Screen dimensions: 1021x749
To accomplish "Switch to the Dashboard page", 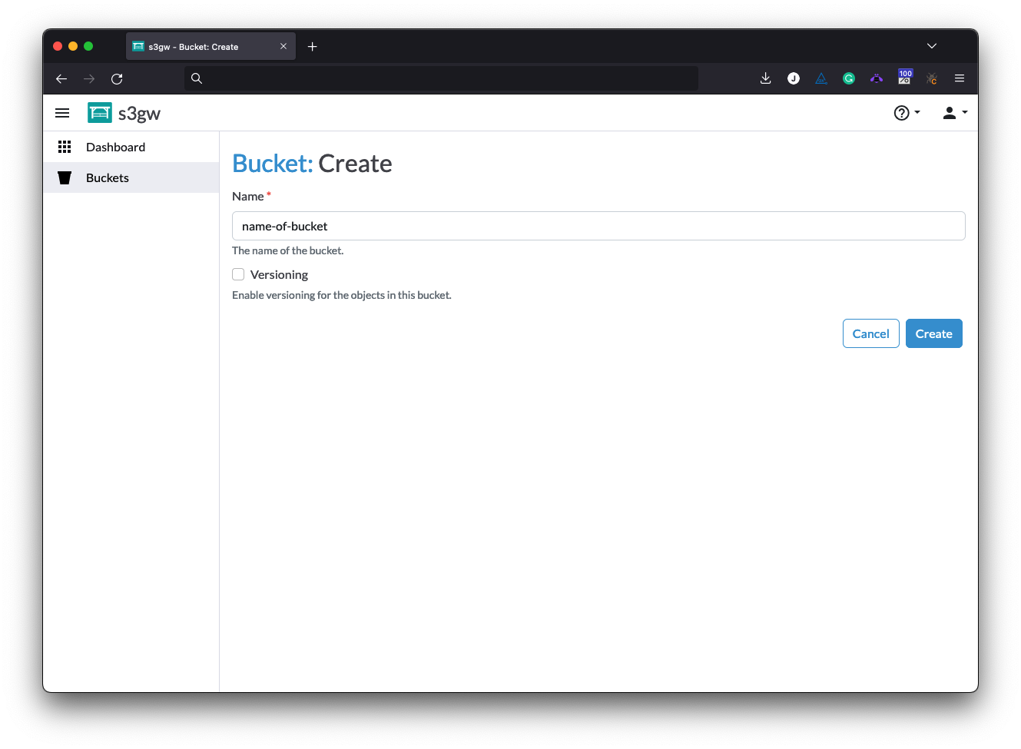I will pyautogui.click(x=115, y=146).
